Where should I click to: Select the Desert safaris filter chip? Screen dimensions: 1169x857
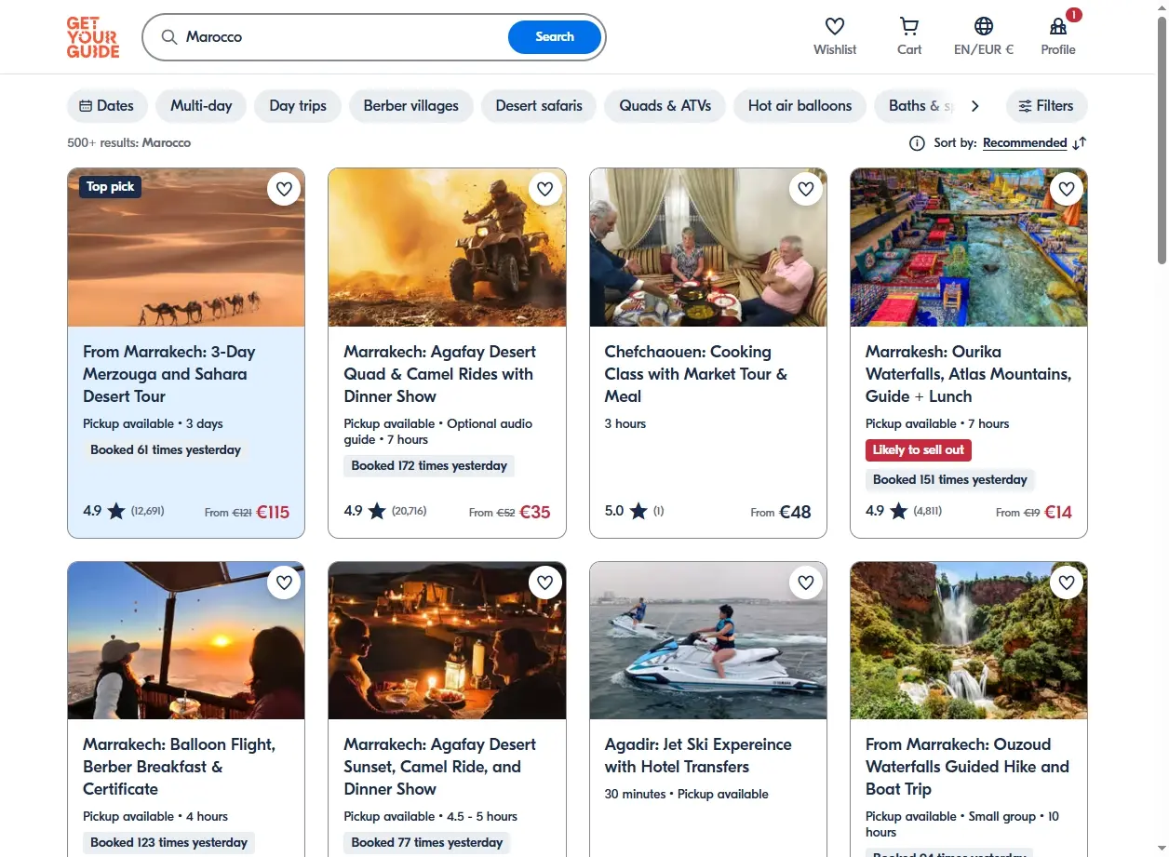click(x=539, y=106)
